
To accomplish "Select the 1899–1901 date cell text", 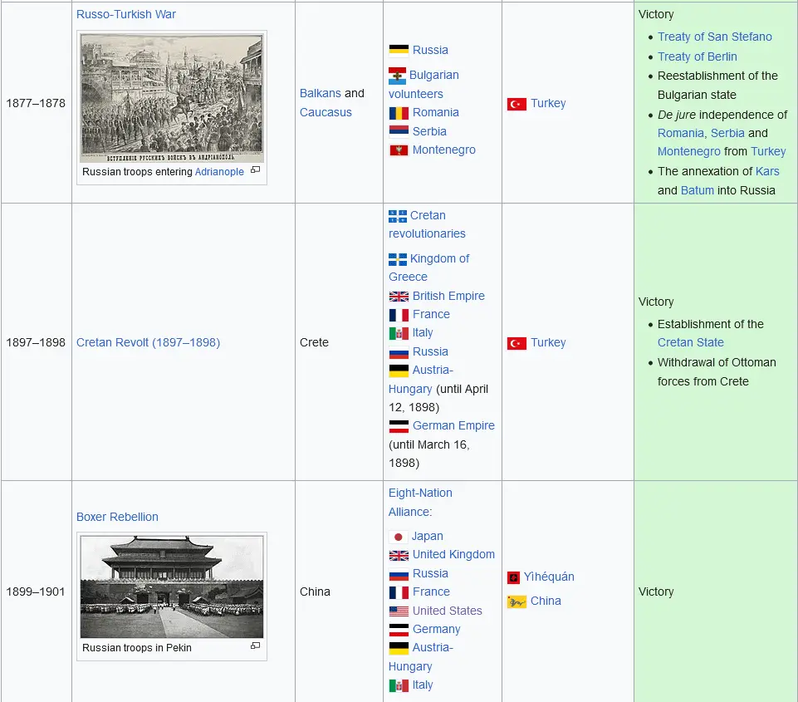I will click(x=36, y=592).
